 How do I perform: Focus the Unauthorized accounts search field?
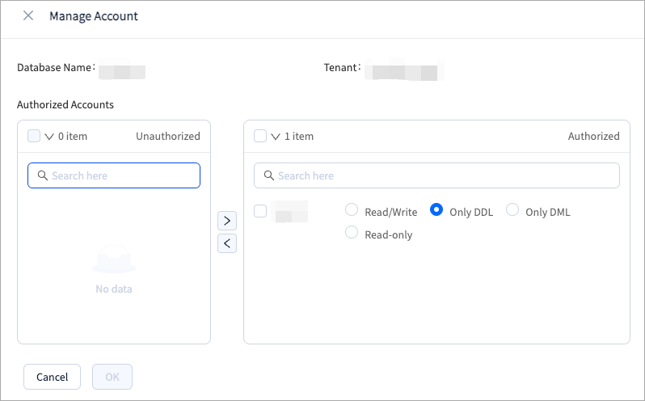121,175
